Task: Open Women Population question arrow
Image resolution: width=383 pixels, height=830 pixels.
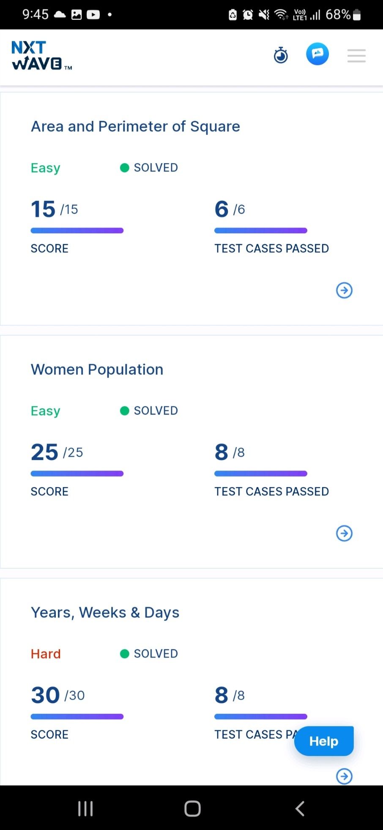Action: tap(344, 533)
